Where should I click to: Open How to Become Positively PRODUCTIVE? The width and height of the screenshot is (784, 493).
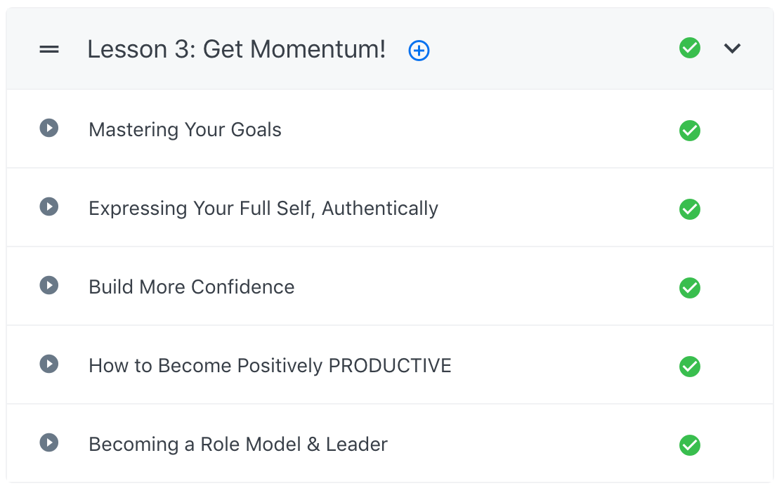pyautogui.click(x=270, y=366)
